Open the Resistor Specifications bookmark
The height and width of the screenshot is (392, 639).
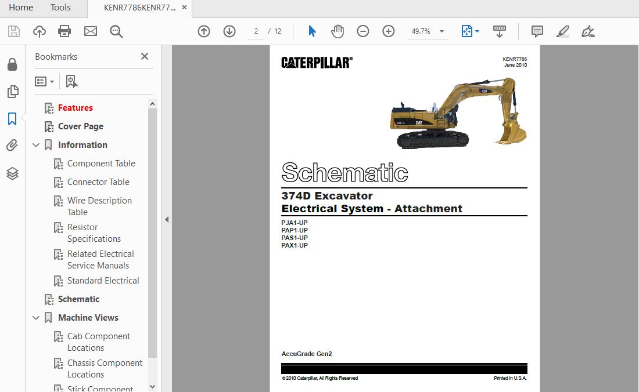[94, 233]
